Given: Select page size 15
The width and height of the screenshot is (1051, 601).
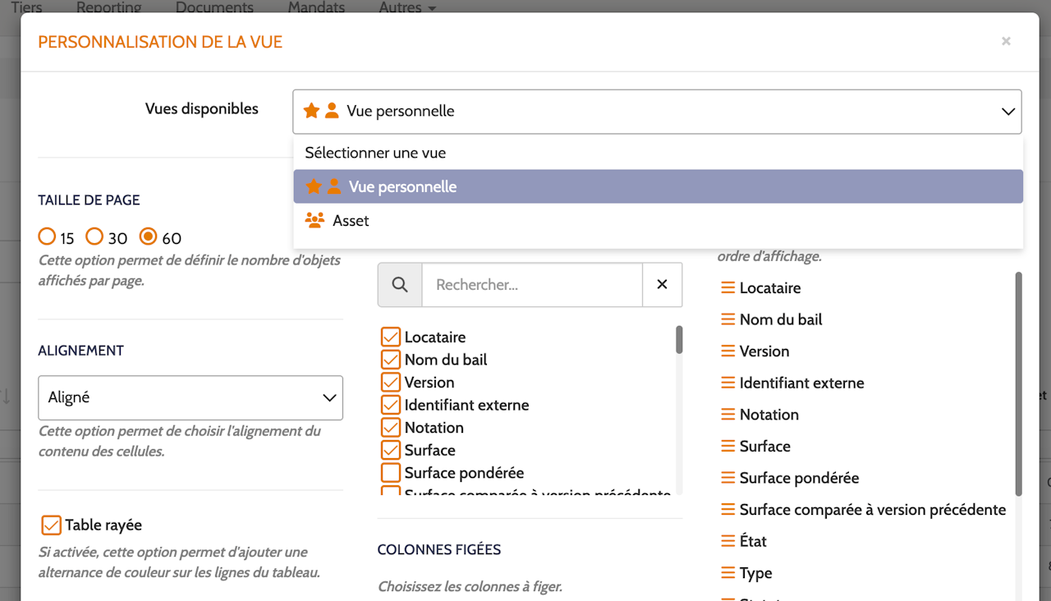Looking at the screenshot, I should [x=47, y=237].
